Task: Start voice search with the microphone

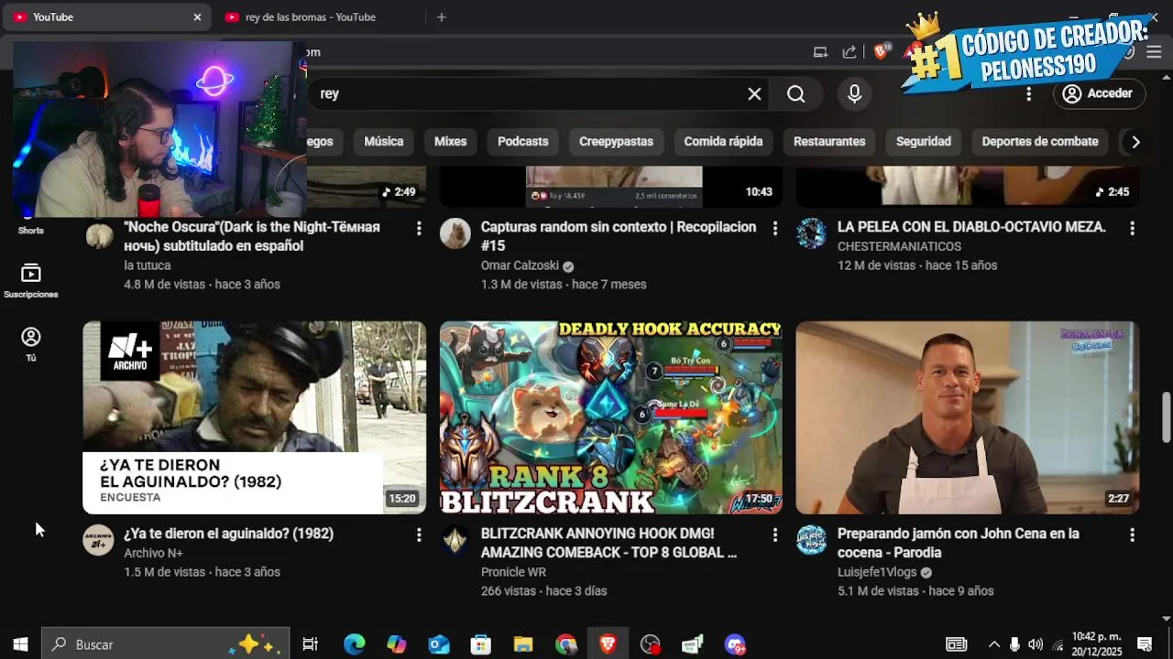Action: tap(854, 94)
